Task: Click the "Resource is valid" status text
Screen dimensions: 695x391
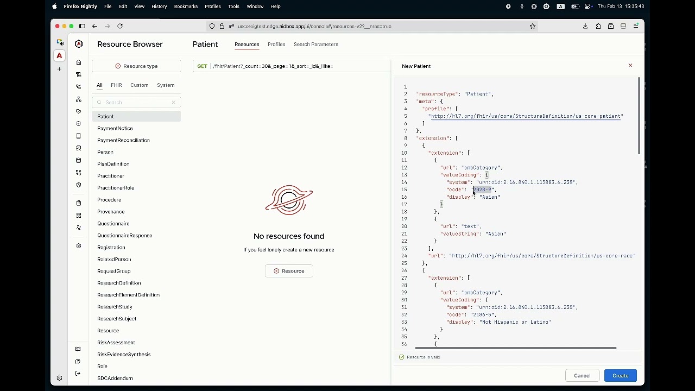Action: tap(424, 357)
